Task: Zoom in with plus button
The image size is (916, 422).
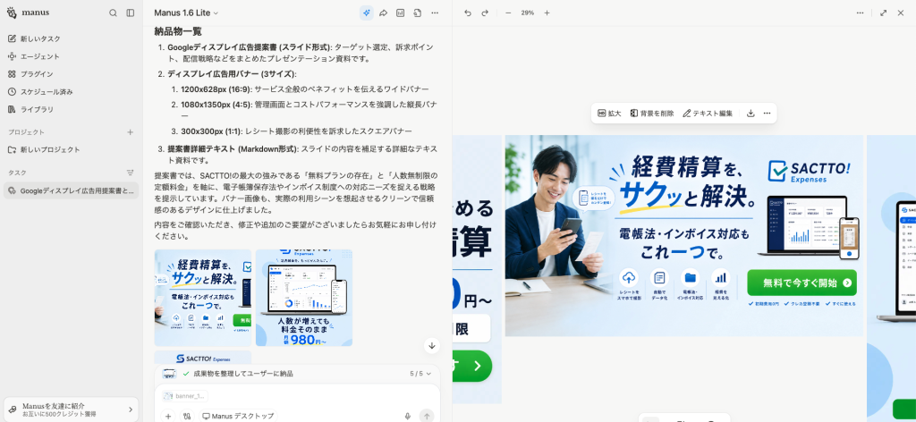Action: click(x=547, y=13)
